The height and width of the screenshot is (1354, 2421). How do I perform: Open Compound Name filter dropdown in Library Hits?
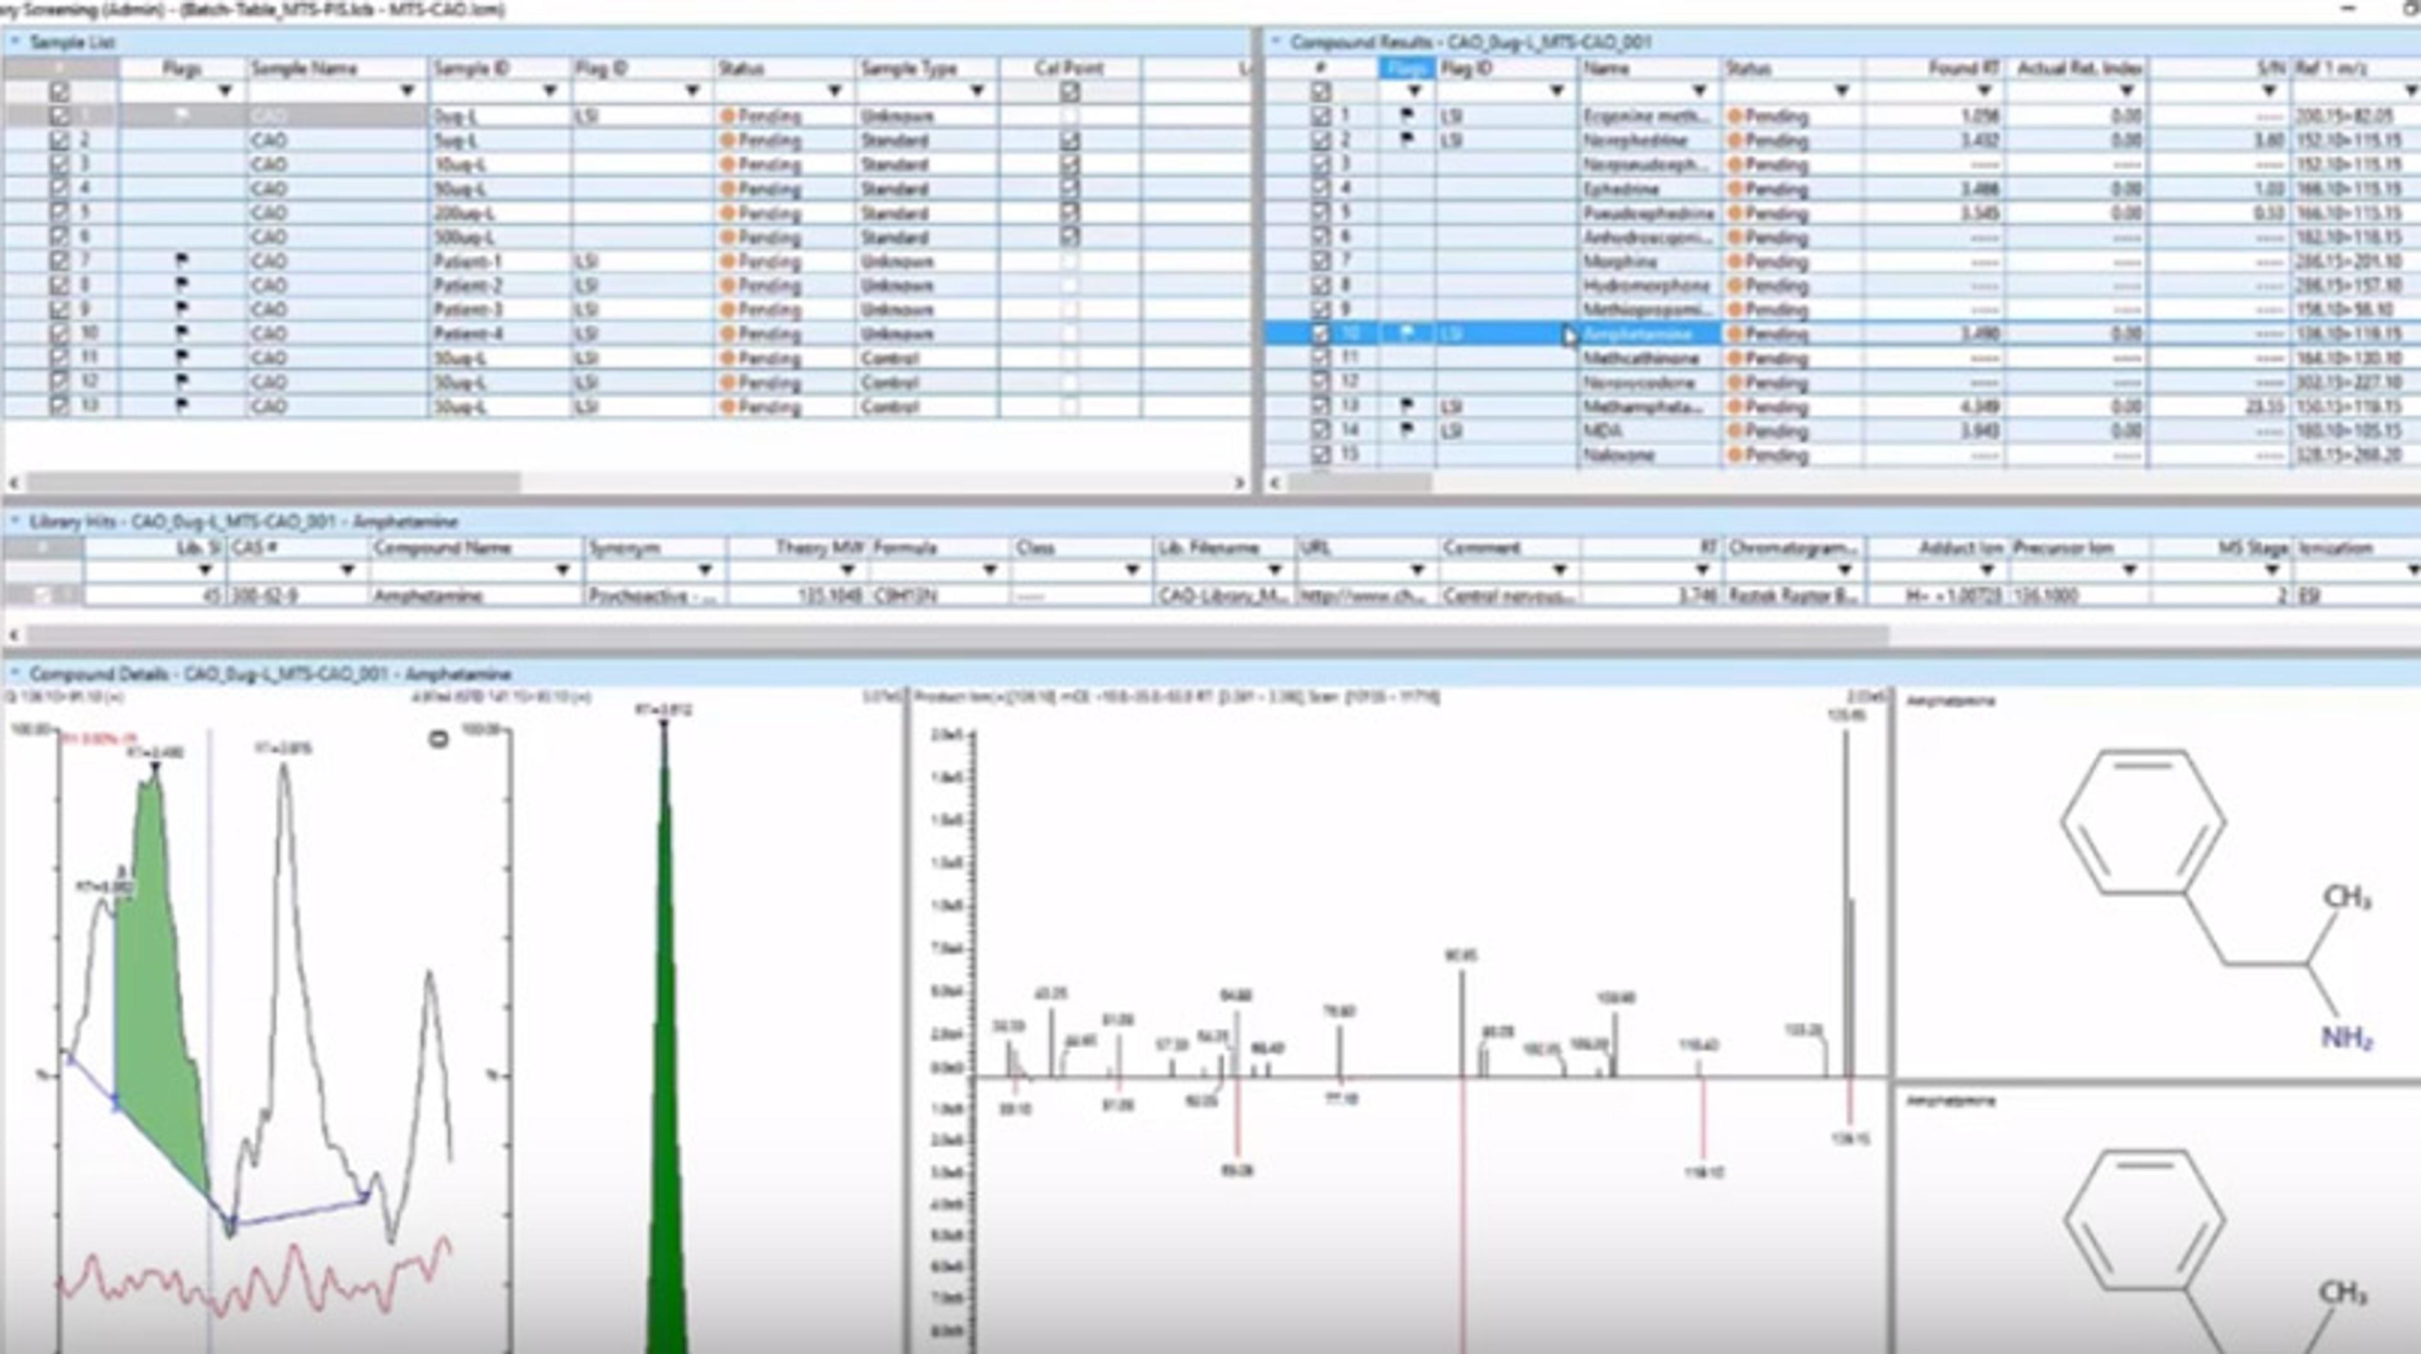tap(562, 570)
